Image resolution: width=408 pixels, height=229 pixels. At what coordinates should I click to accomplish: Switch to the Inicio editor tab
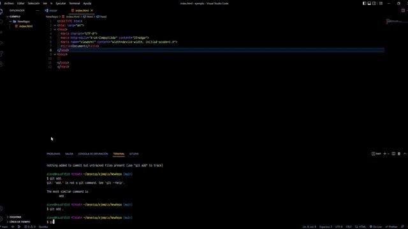(x=51, y=11)
